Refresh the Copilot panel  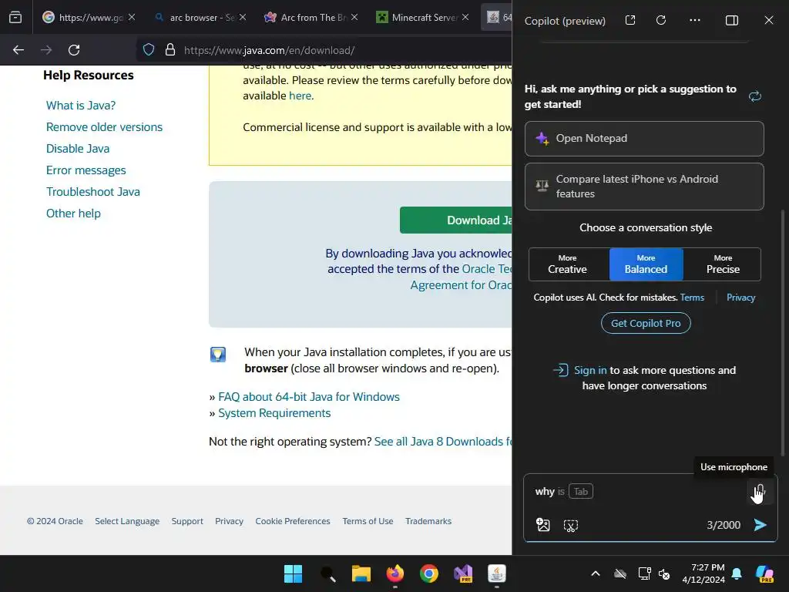click(661, 20)
